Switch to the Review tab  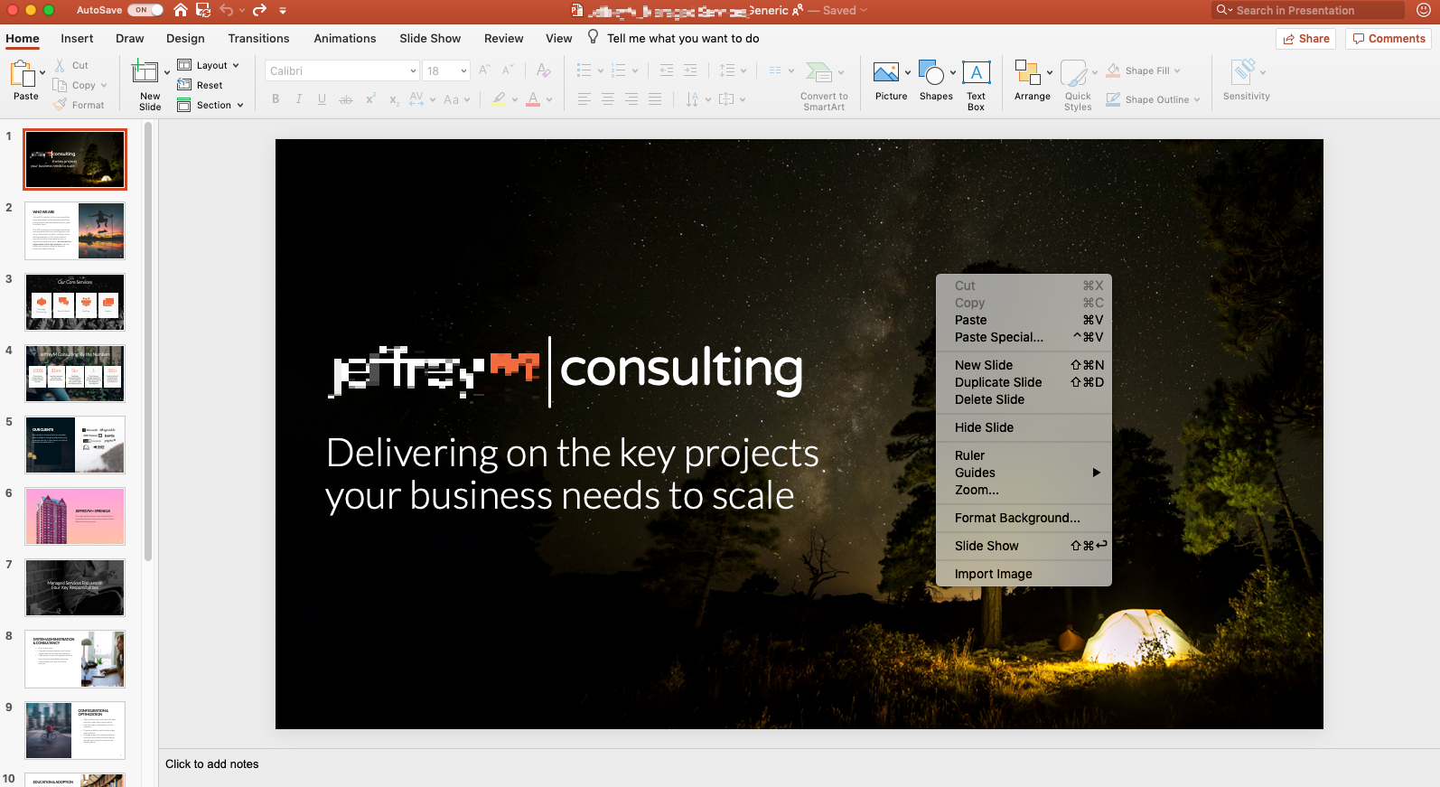pyautogui.click(x=503, y=38)
